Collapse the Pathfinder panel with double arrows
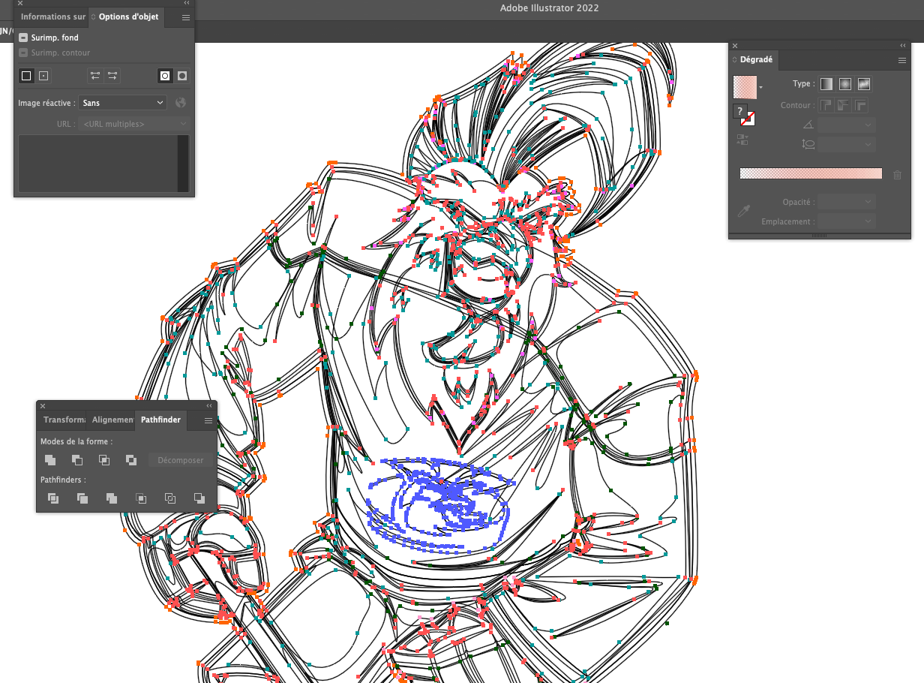The height and width of the screenshot is (683, 924). [209, 405]
